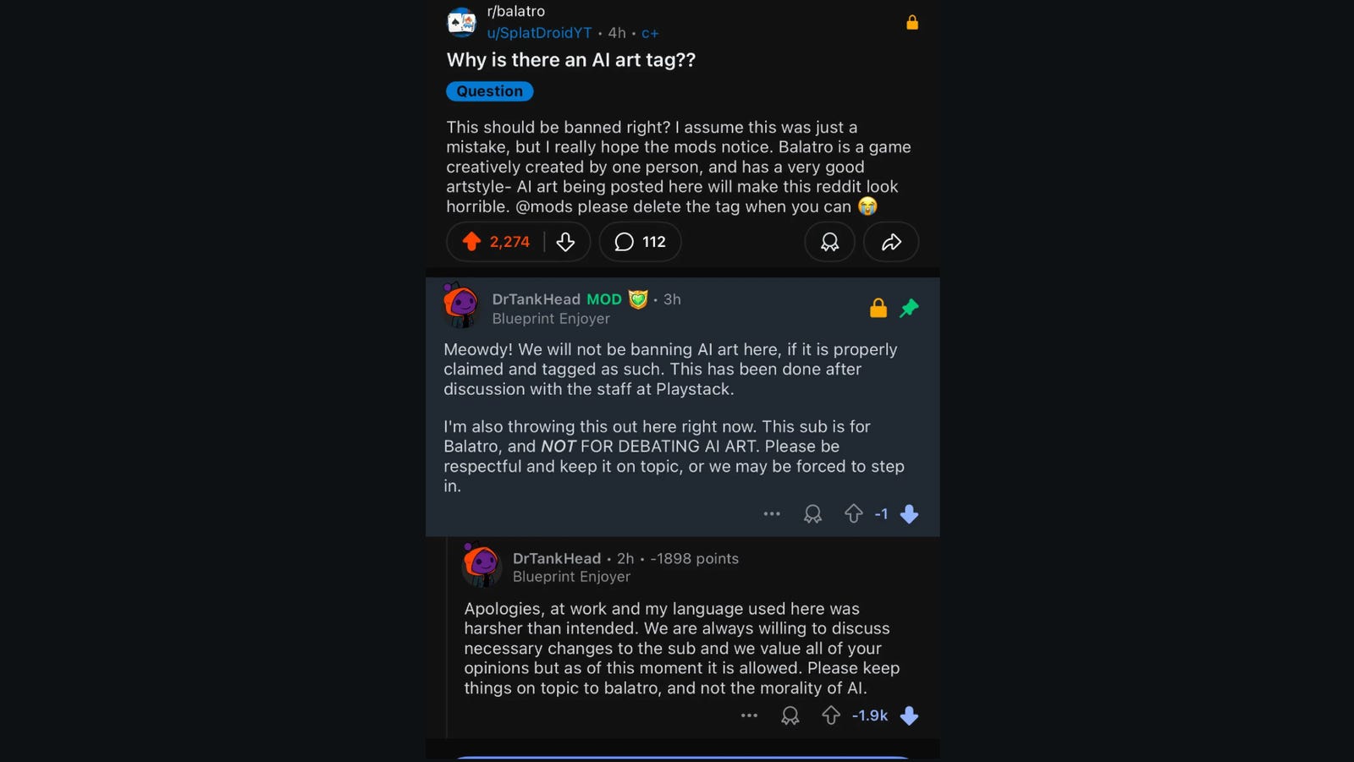
Task: Open the r/balatro subreddit avatar
Action: point(462,22)
